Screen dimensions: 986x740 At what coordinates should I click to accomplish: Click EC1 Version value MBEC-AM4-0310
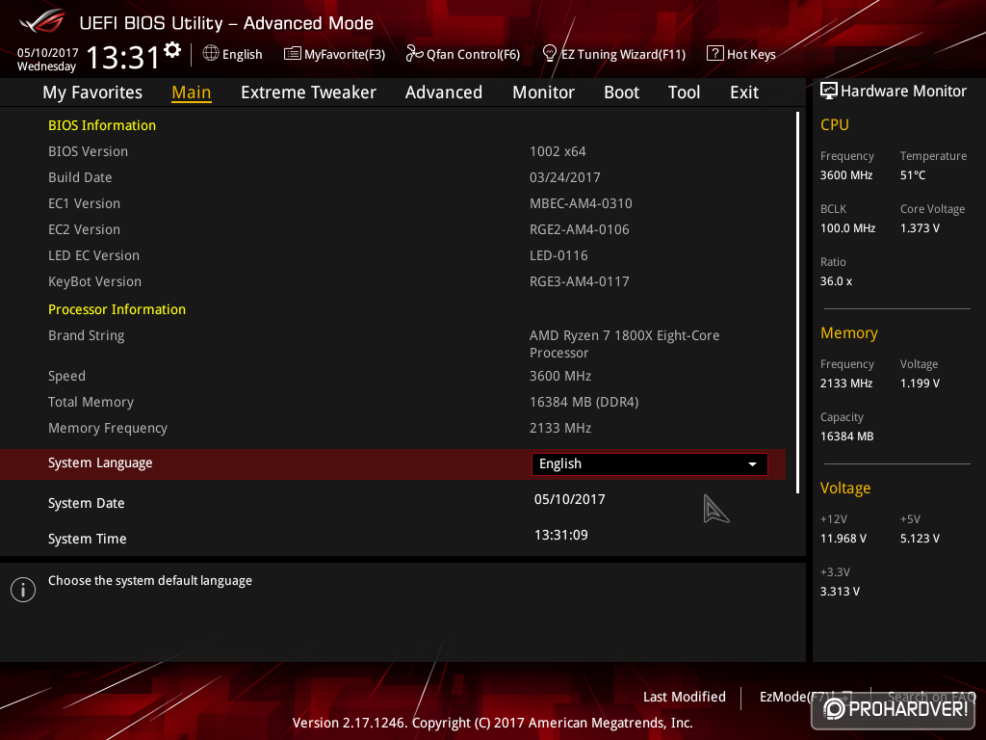coord(581,203)
